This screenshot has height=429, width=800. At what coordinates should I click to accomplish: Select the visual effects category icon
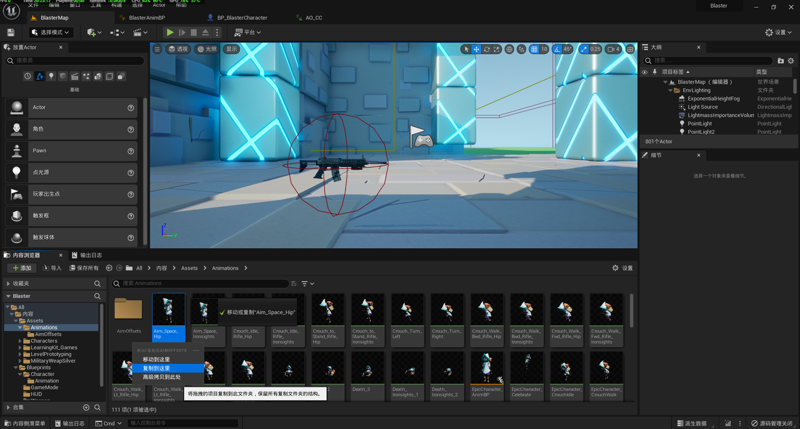pos(86,76)
